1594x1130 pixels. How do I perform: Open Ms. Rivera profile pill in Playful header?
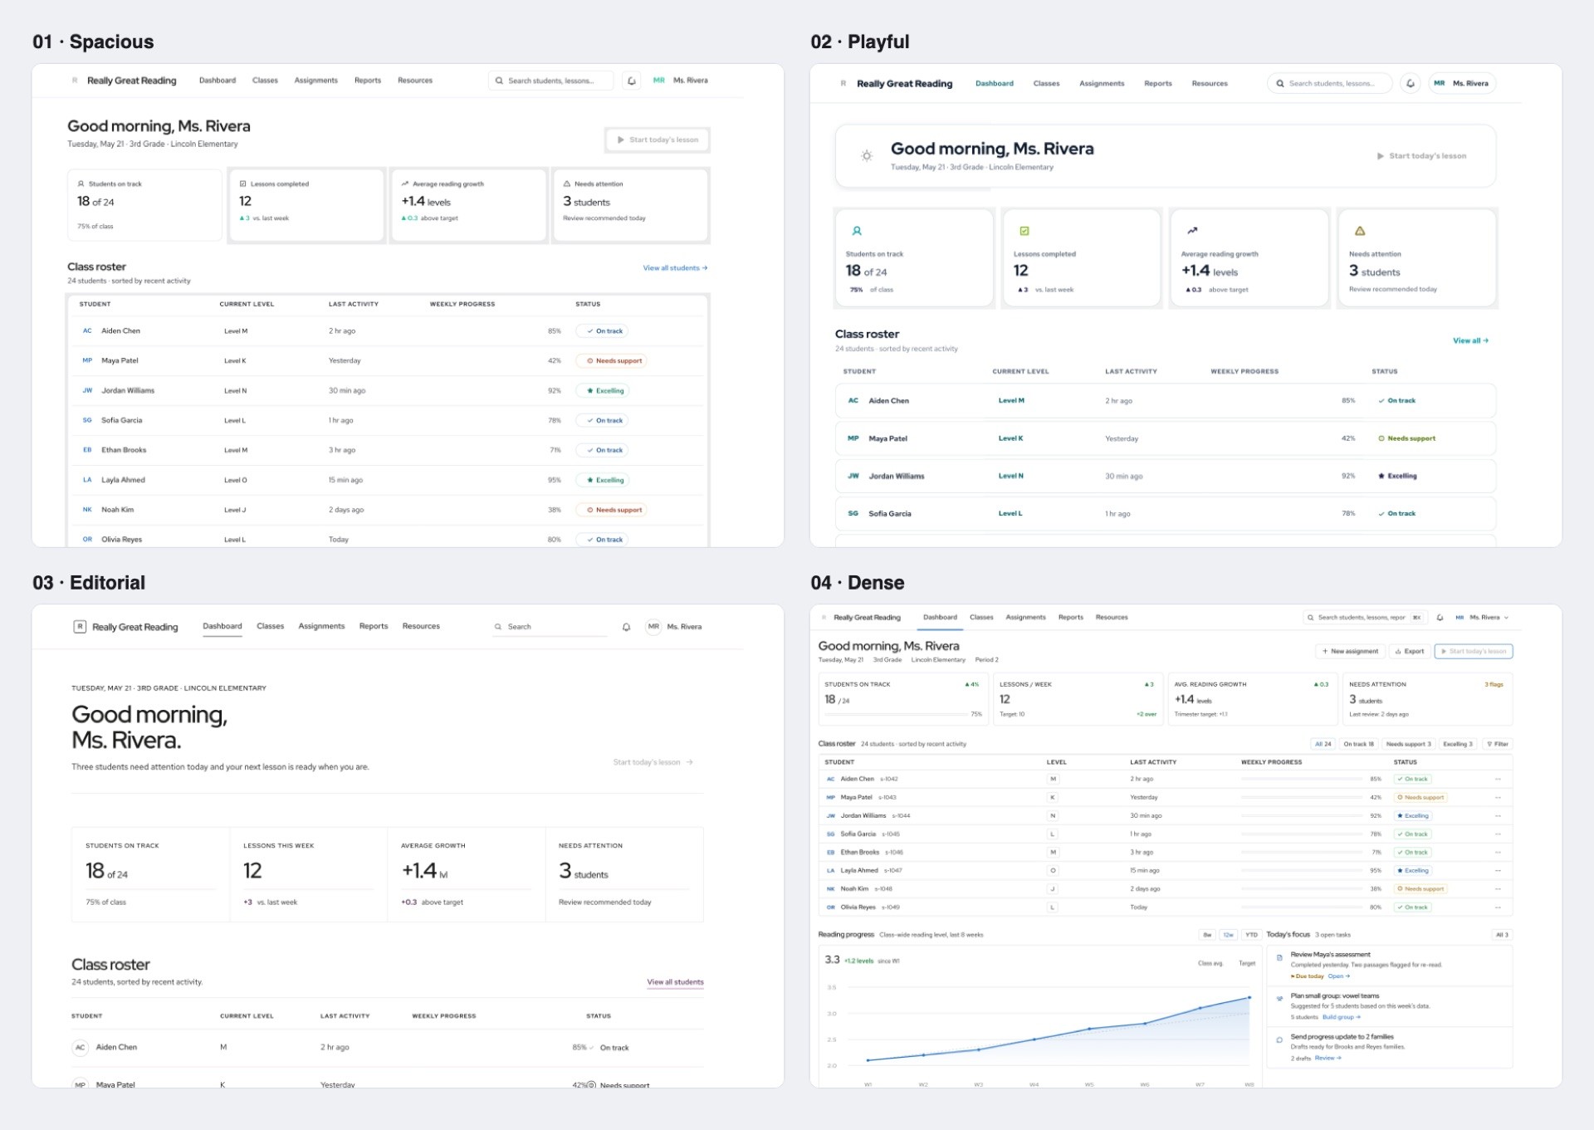(x=1462, y=84)
